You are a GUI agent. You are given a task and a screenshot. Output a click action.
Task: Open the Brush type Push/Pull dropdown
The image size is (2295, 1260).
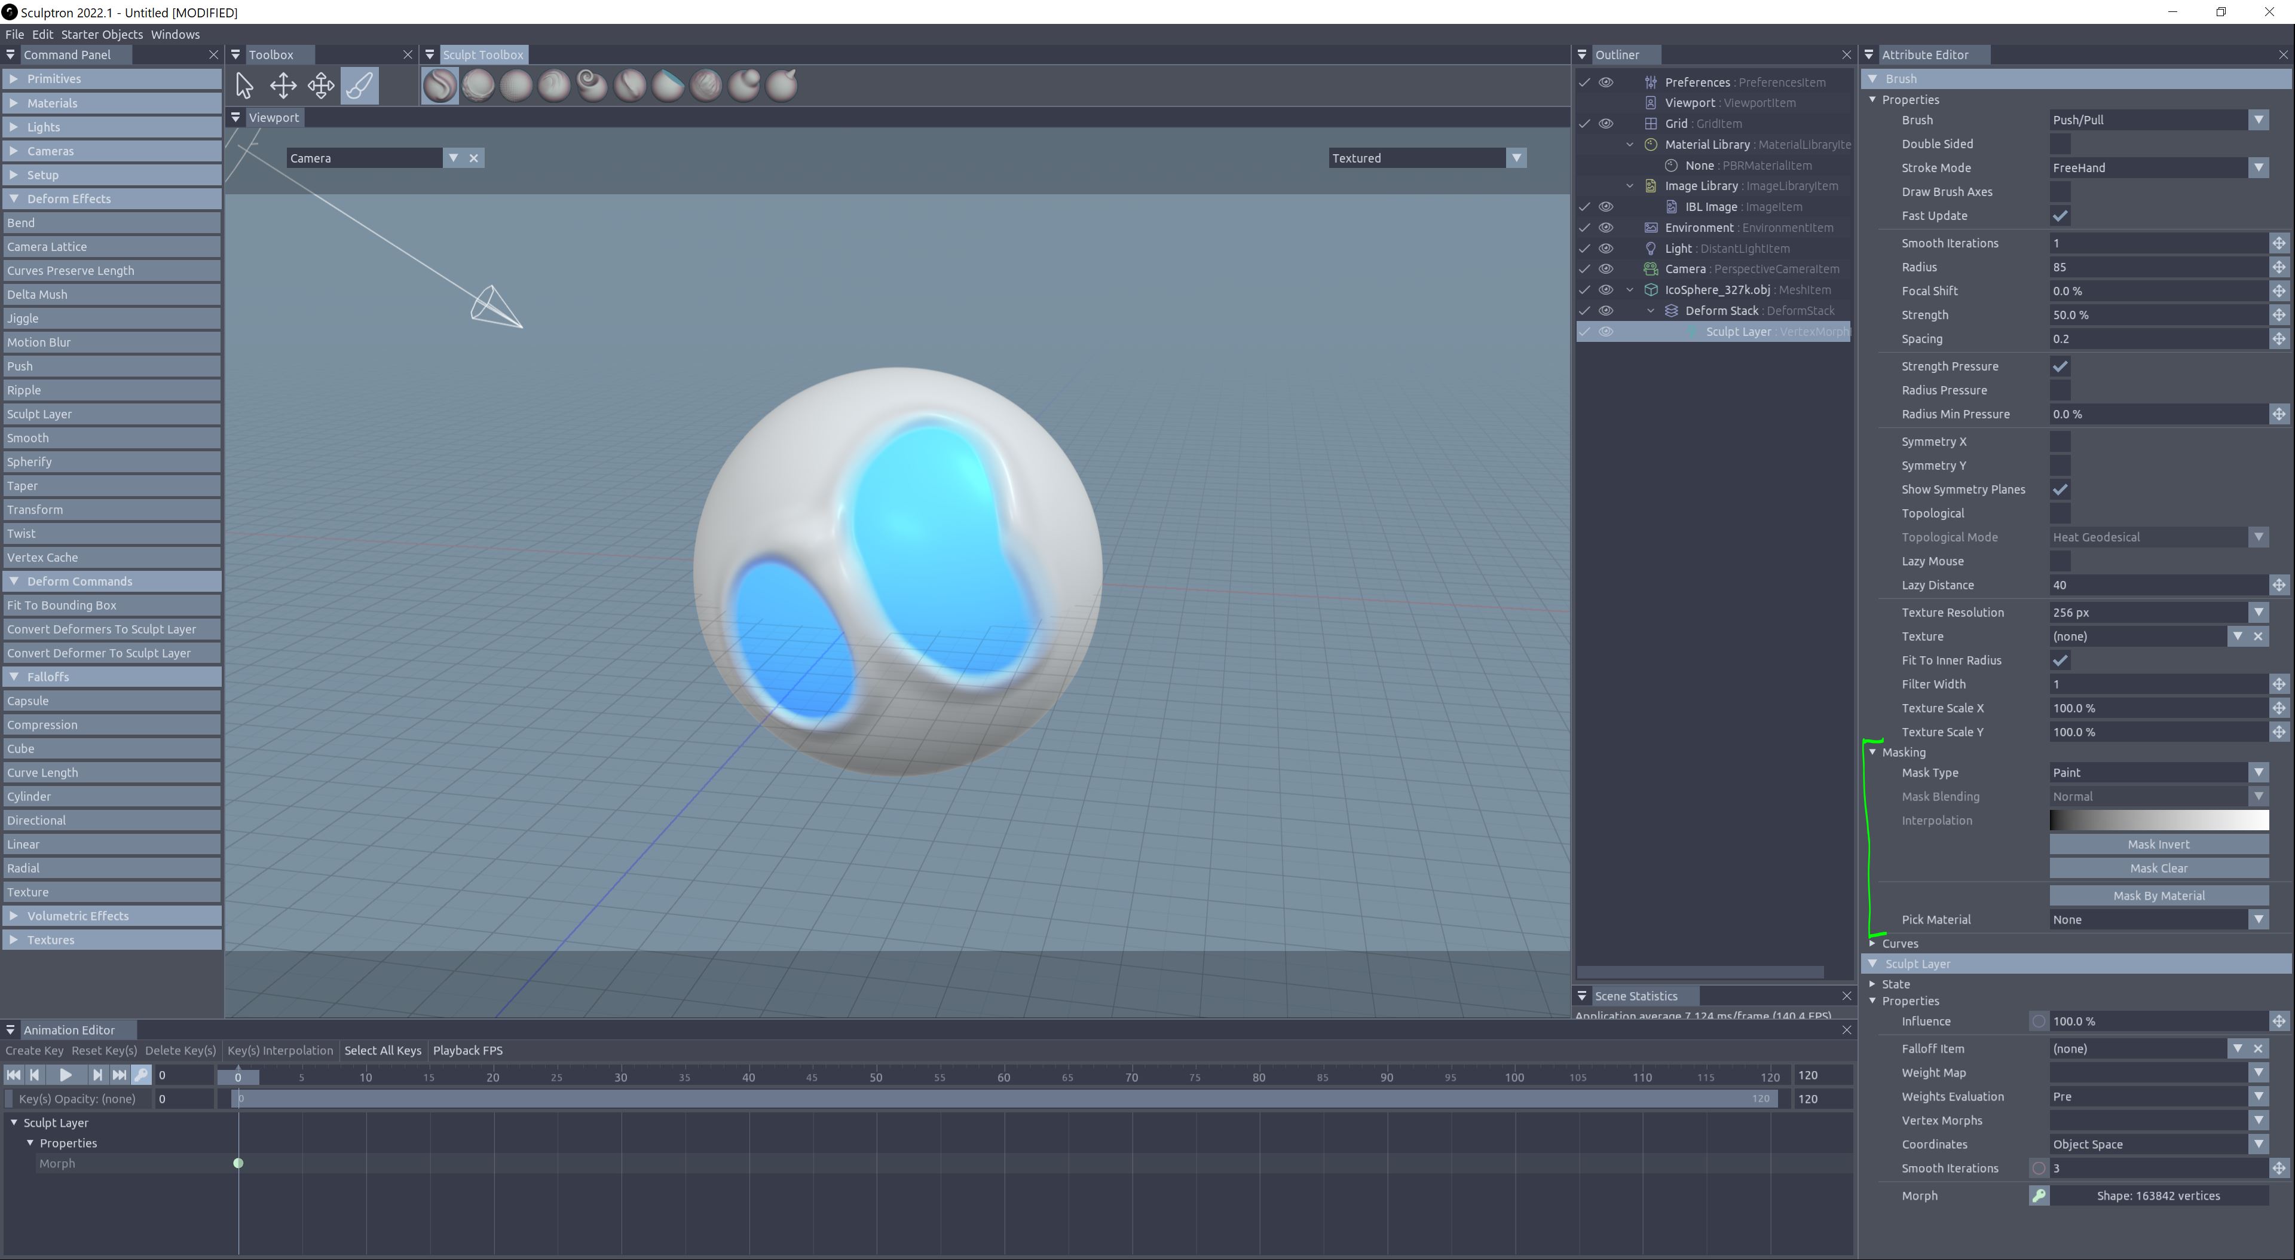coord(2257,120)
